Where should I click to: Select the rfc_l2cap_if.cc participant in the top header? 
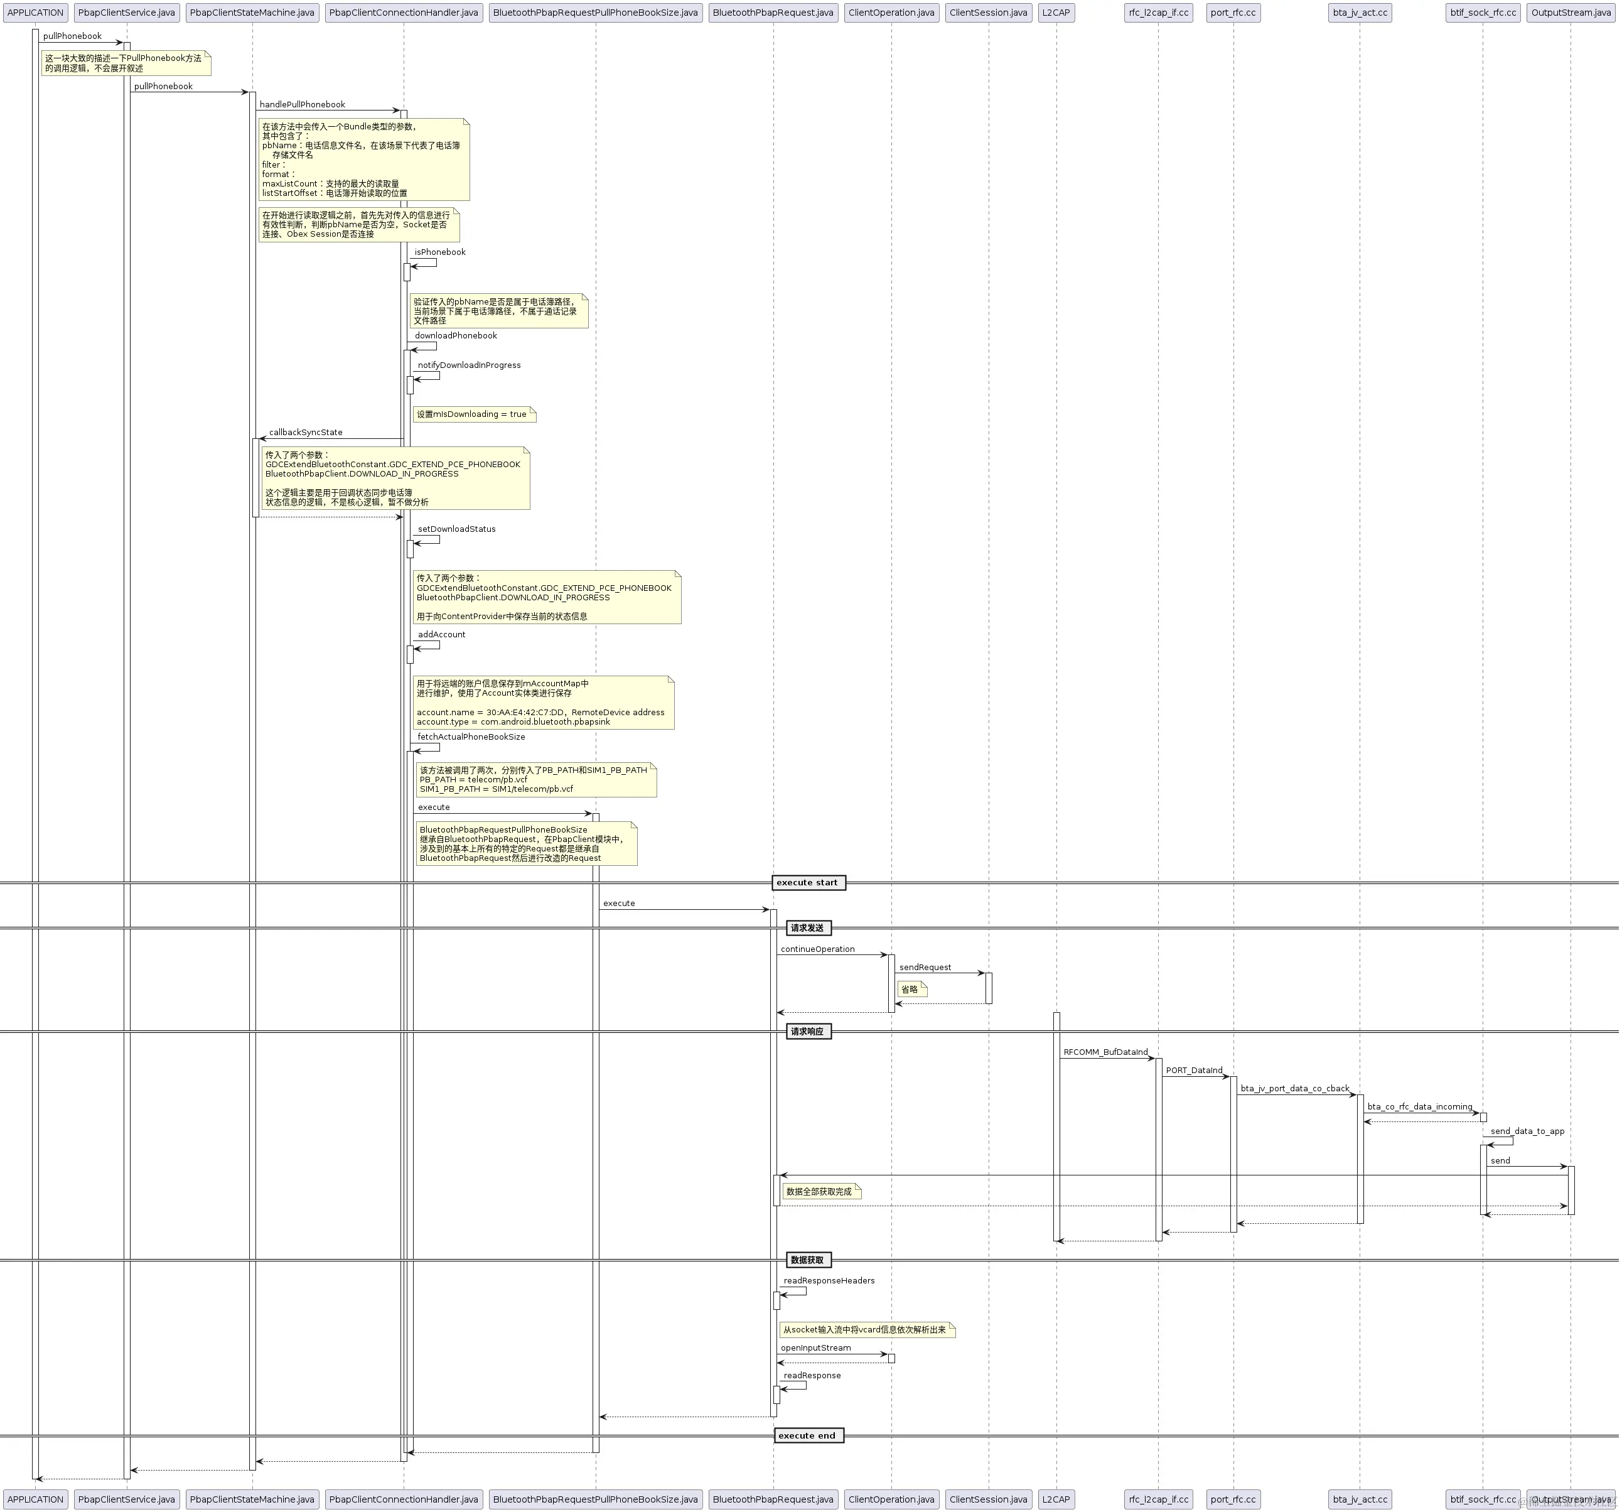coord(1159,12)
